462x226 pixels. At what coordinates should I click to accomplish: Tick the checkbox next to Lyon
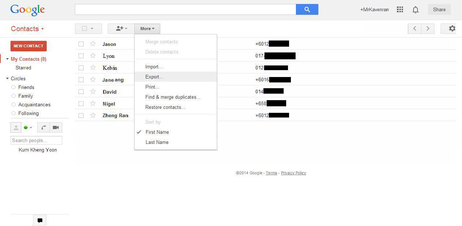point(81,56)
